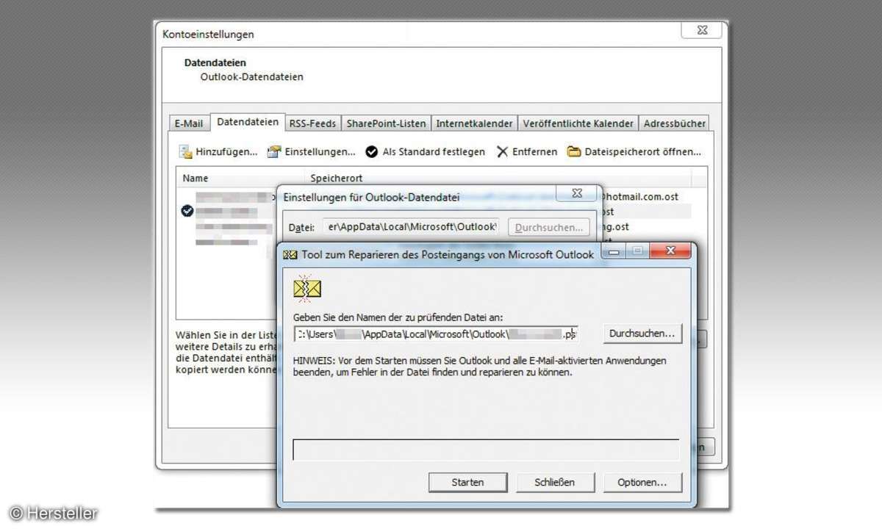Viewport: 882px width, 529px height.
Task: Select the Datendateien tab
Action: [x=248, y=122]
